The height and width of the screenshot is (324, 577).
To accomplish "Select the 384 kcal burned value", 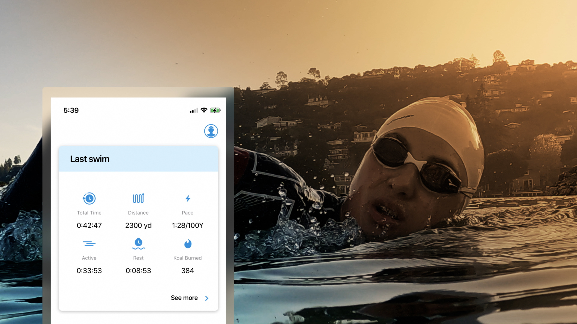I will (x=188, y=271).
